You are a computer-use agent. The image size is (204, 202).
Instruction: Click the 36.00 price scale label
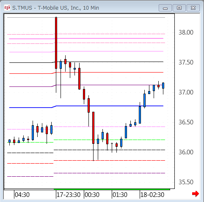(x=186, y=152)
